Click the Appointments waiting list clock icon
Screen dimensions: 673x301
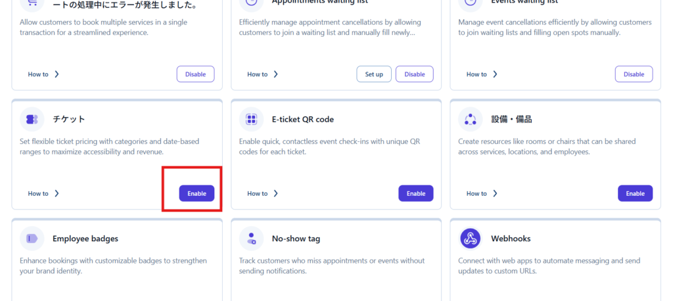point(251,3)
